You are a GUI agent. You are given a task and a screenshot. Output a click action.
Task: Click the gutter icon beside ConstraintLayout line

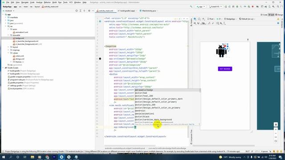click(x=100, y=21)
